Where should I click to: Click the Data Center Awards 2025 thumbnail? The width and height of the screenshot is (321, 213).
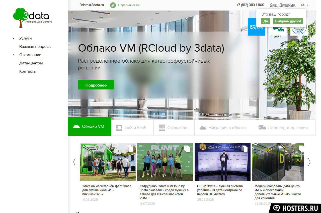point(222,162)
